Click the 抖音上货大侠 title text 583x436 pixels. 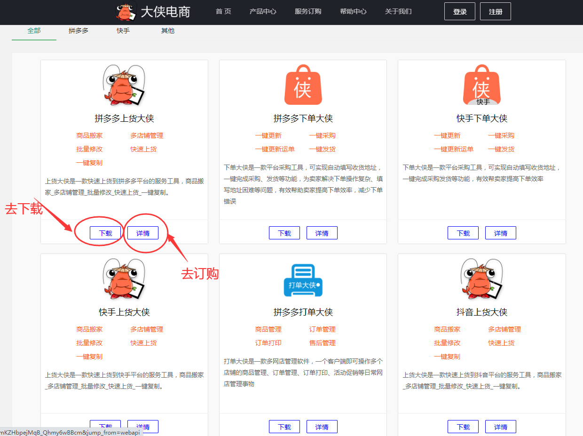(x=482, y=312)
